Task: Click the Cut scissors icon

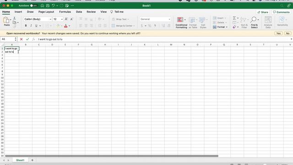Action: pos(14,18)
